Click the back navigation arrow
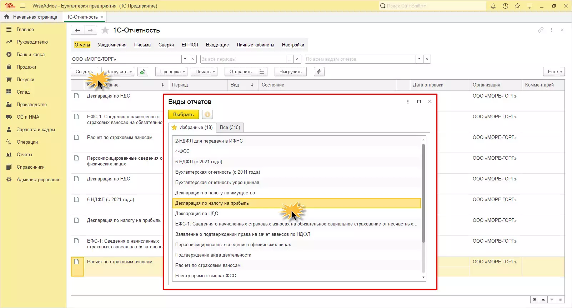 pyautogui.click(x=77, y=30)
